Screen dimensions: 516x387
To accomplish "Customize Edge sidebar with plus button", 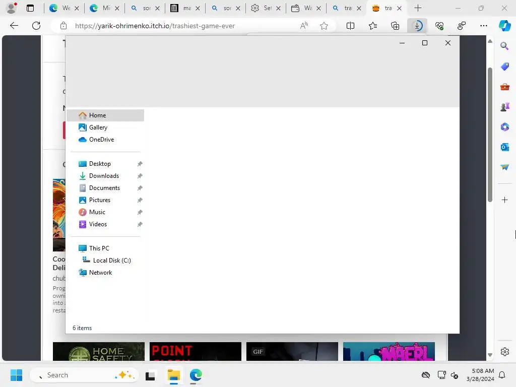I will (x=505, y=200).
